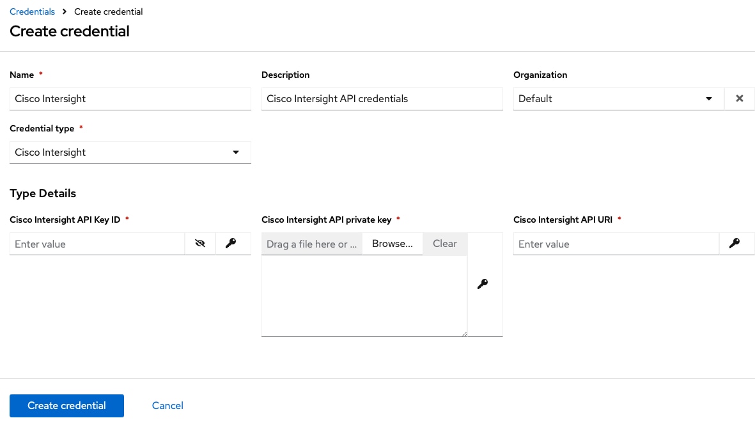Click key icon beside API Key ID field

(x=231, y=244)
